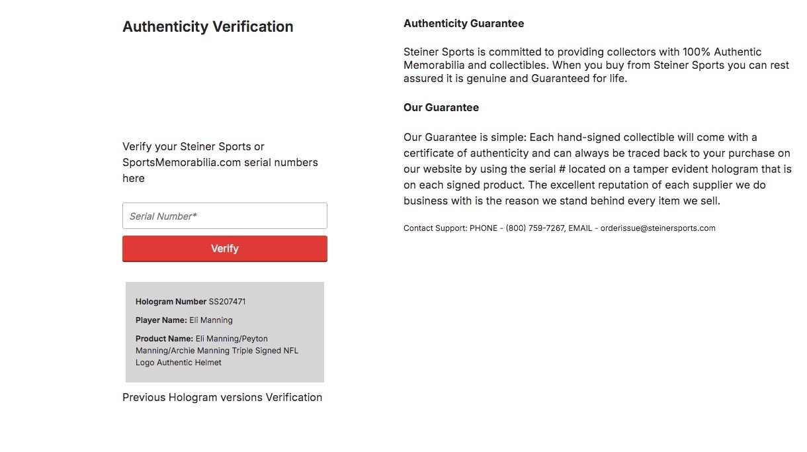Click the orderissue@steinersports.com email address

pos(658,228)
